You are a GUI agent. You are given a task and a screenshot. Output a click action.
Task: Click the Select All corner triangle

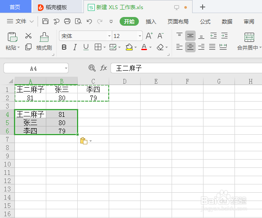point(10,81)
